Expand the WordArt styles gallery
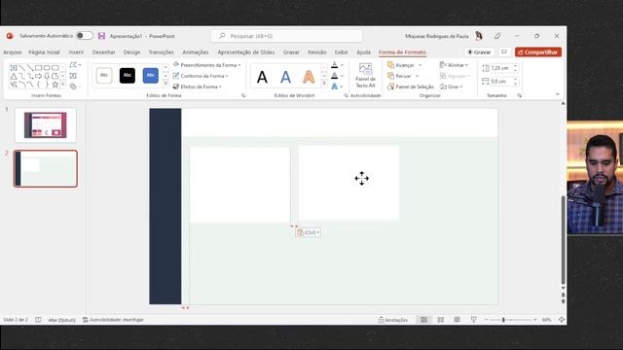623x350 pixels. 324,84
